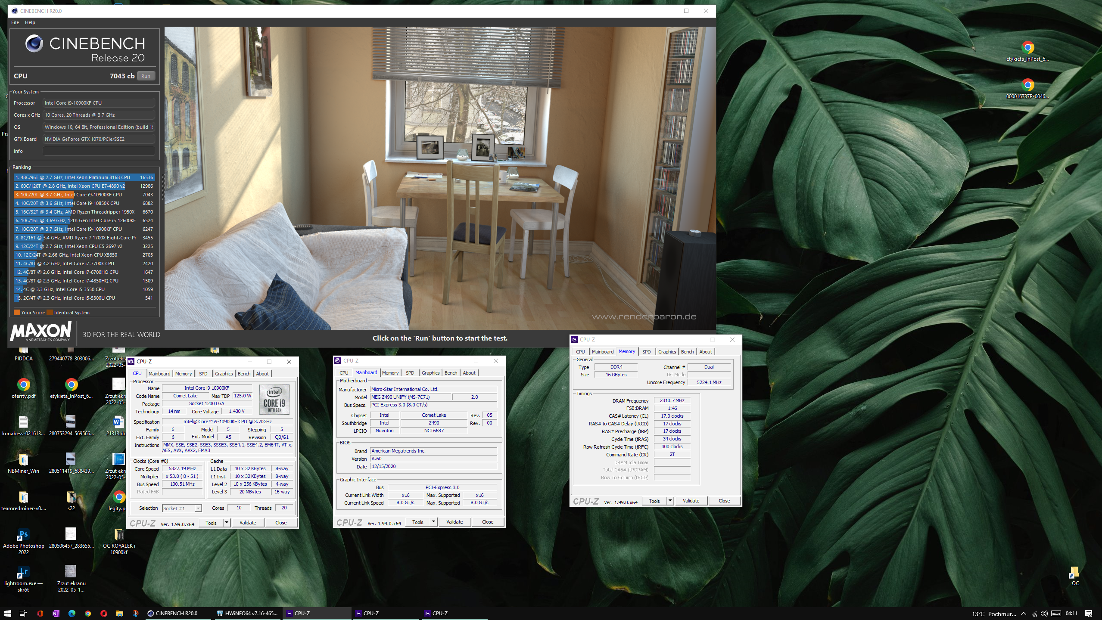Switch to HWiNFO64 in the taskbar

point(248,614)
